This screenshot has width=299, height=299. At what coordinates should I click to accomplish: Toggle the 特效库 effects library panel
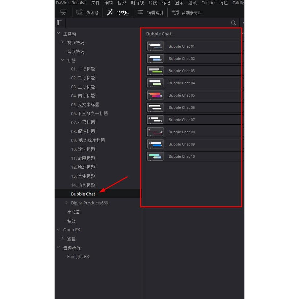(x=118, y=13)
